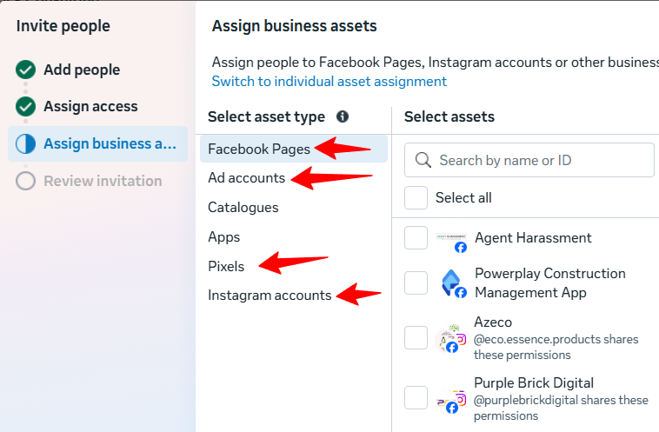Viewport: 659px width, 432px height.
Task: Click the Search by name or ID field
Action: (x=541, y=160)
